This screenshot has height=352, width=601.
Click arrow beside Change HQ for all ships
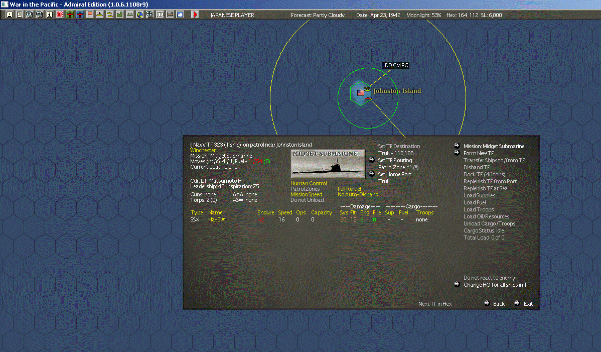coord(457,285)
